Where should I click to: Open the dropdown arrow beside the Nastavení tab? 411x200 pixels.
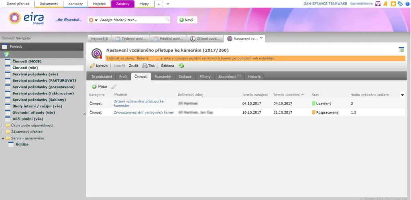point(261,38)
